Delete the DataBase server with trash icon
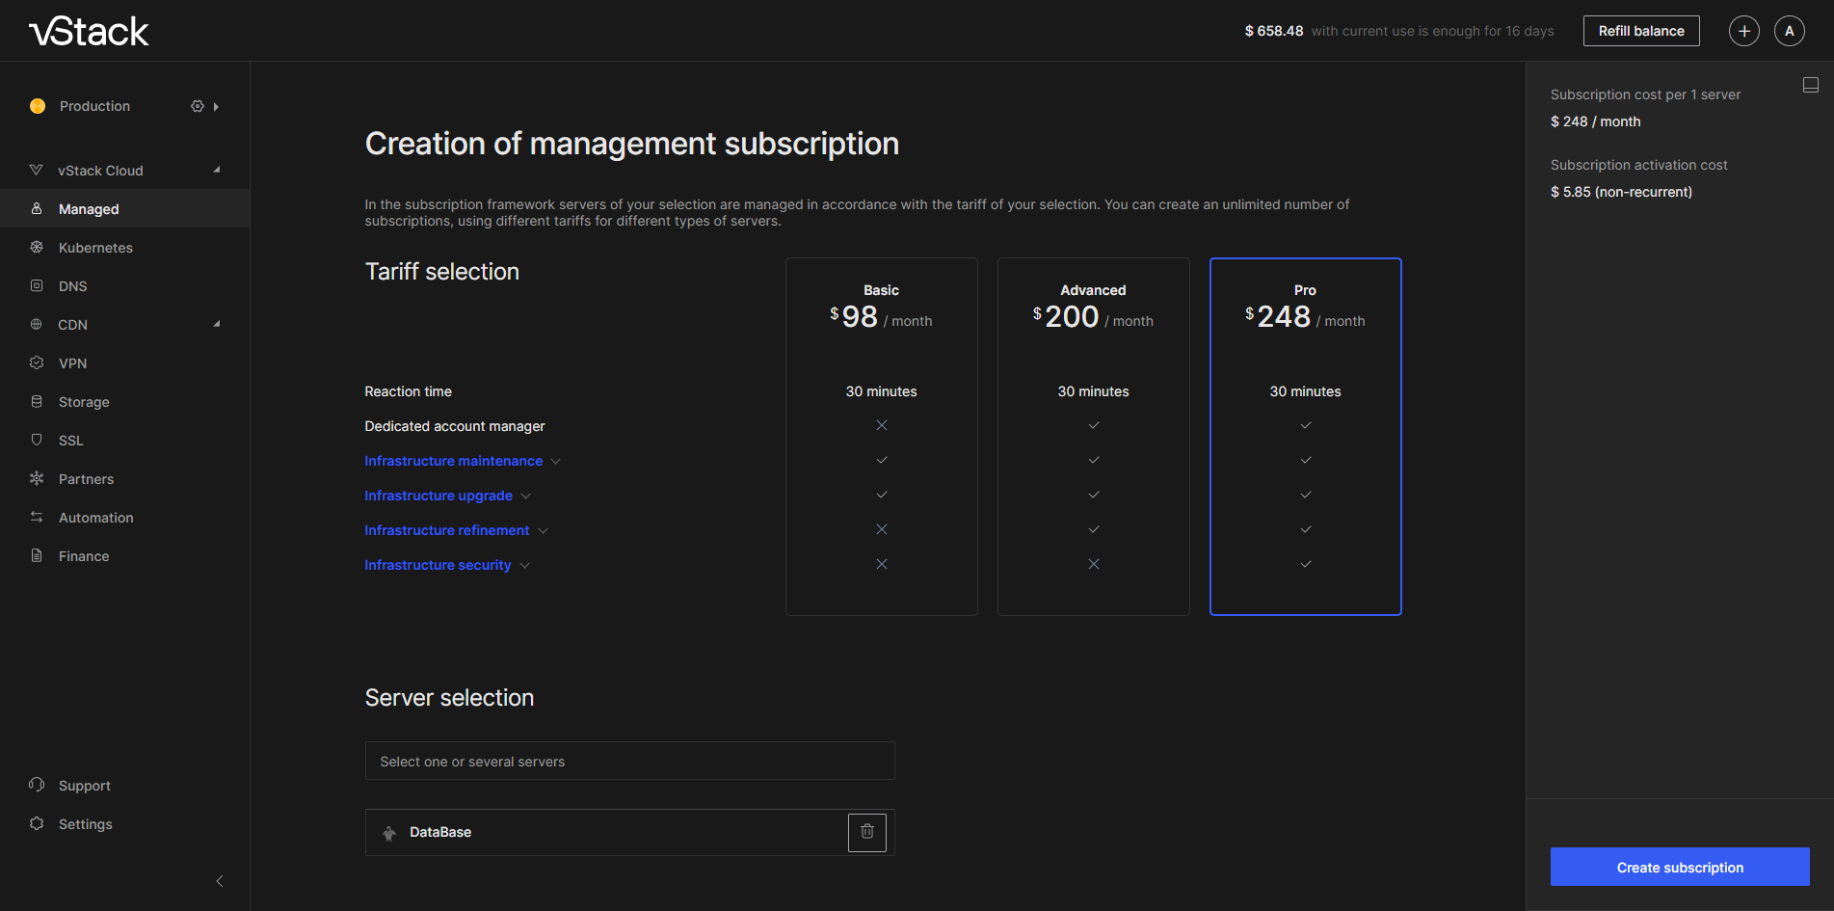The image size is (1834, 911). click(867, 832)
